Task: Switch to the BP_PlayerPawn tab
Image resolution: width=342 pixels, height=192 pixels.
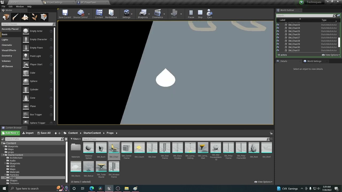Action: click(88, 2)
